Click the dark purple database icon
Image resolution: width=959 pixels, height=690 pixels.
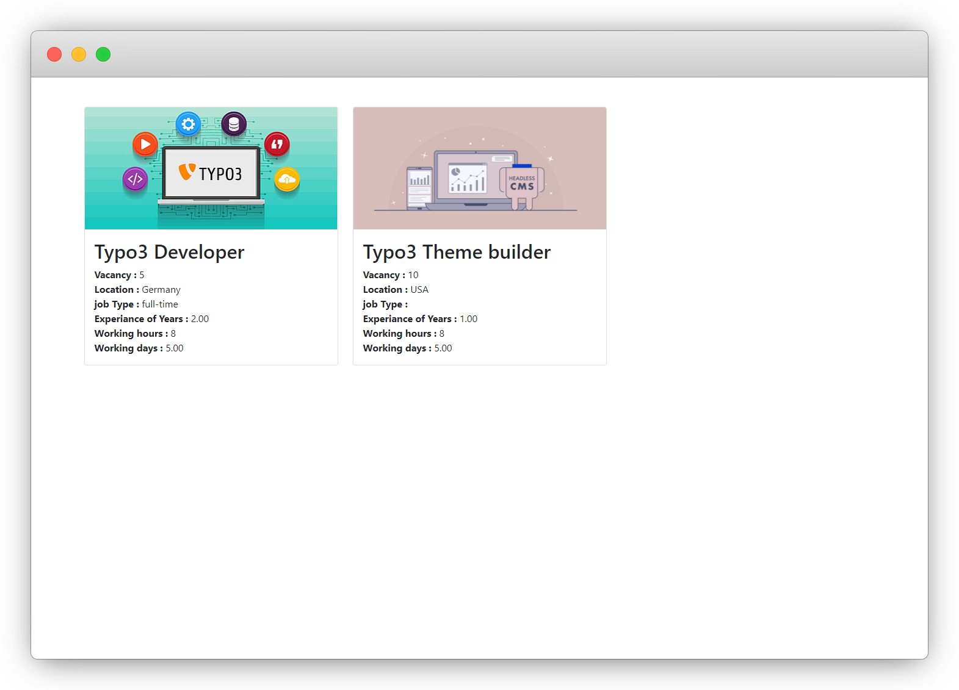(234, 124)
